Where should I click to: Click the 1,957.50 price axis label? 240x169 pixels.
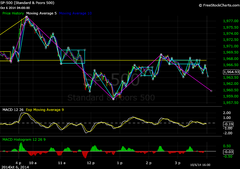click(x=230, y=103)
